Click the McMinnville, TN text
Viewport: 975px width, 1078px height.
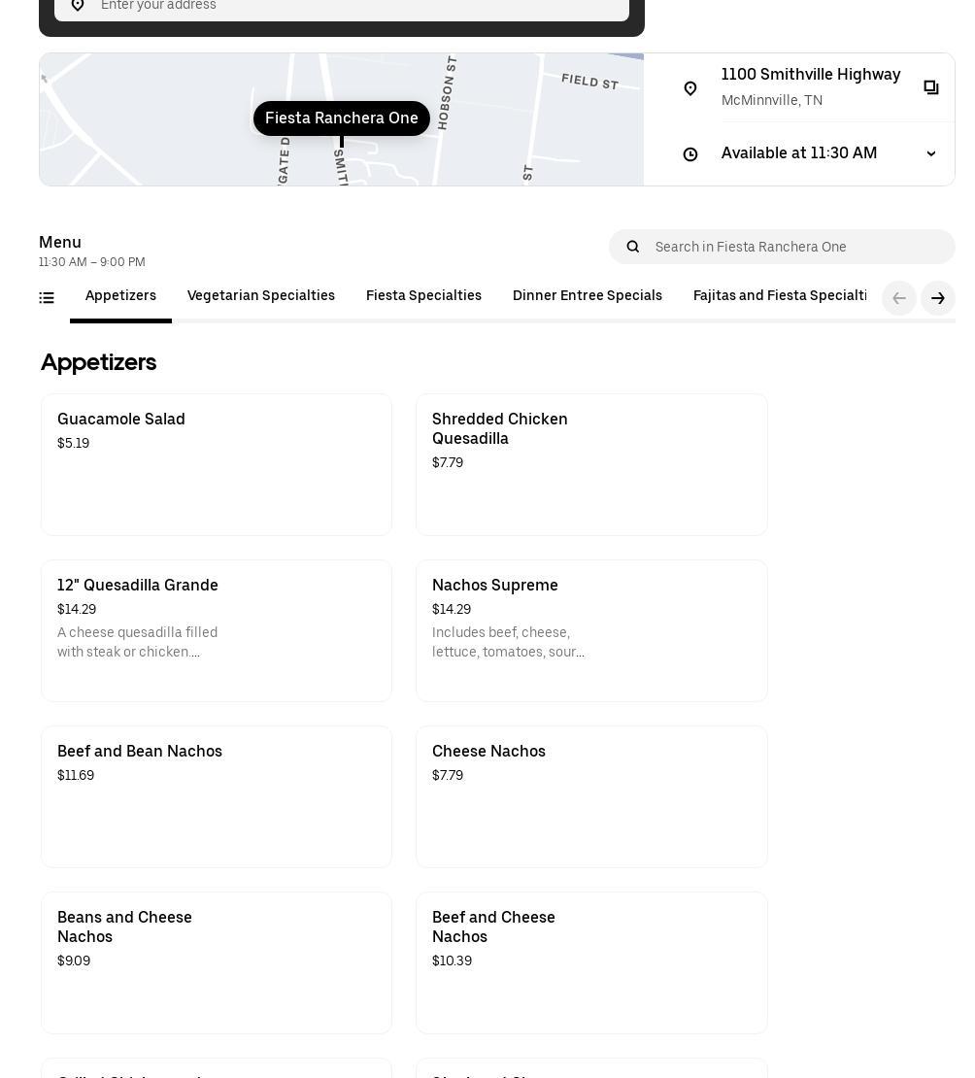(x=771, y=100)
